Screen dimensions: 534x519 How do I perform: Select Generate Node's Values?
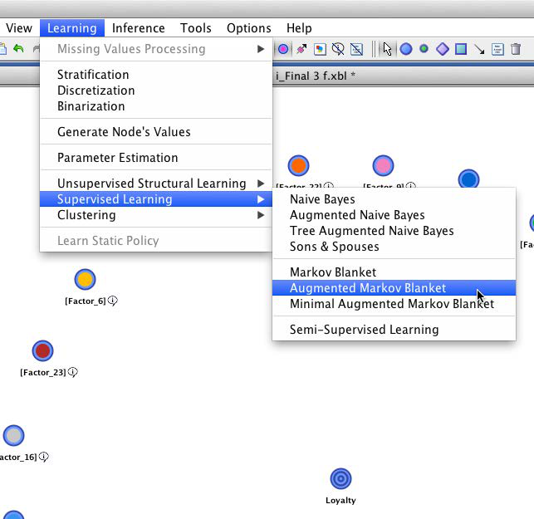156,132
